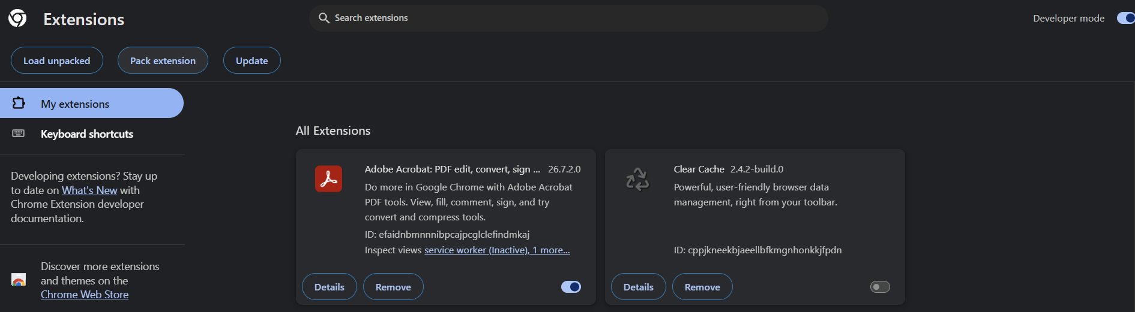Image resolution: width=1135 pixels, height=312 pixels.
Task: Click the Clear Cache version 2.4.2-build.0
Action: pos(756,169)
